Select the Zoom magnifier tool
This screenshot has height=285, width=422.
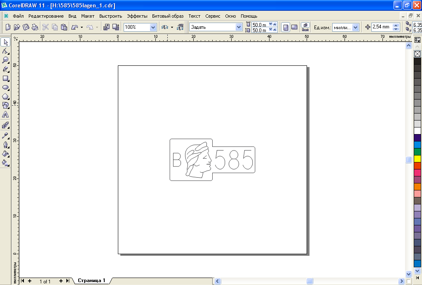(5, 60)
